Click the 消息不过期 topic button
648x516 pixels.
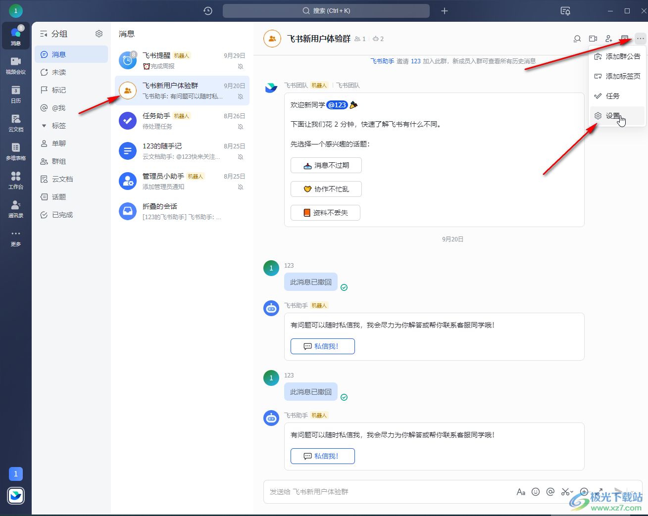point(326,165)
